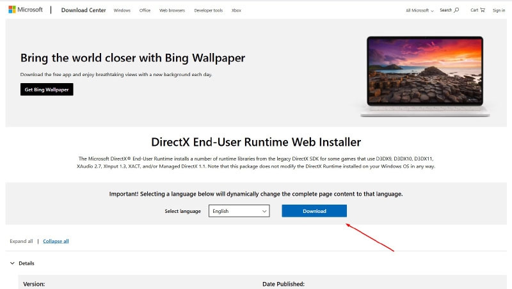Click the Expand all link

pos(21,241)
